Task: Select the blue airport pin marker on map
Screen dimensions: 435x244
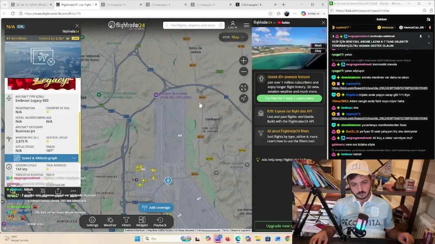Action: (x=168, y=181)
